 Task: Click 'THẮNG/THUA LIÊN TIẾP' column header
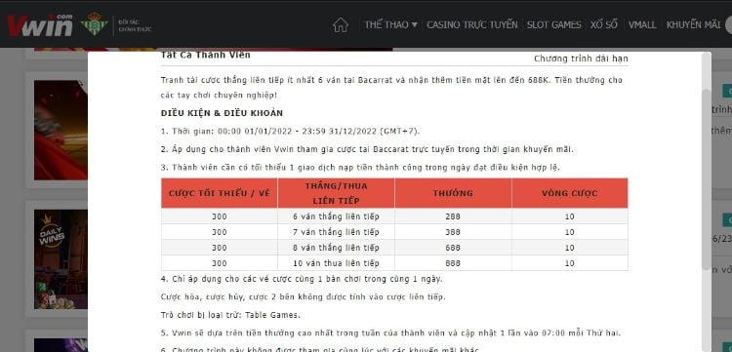click(x=336, y=193)
